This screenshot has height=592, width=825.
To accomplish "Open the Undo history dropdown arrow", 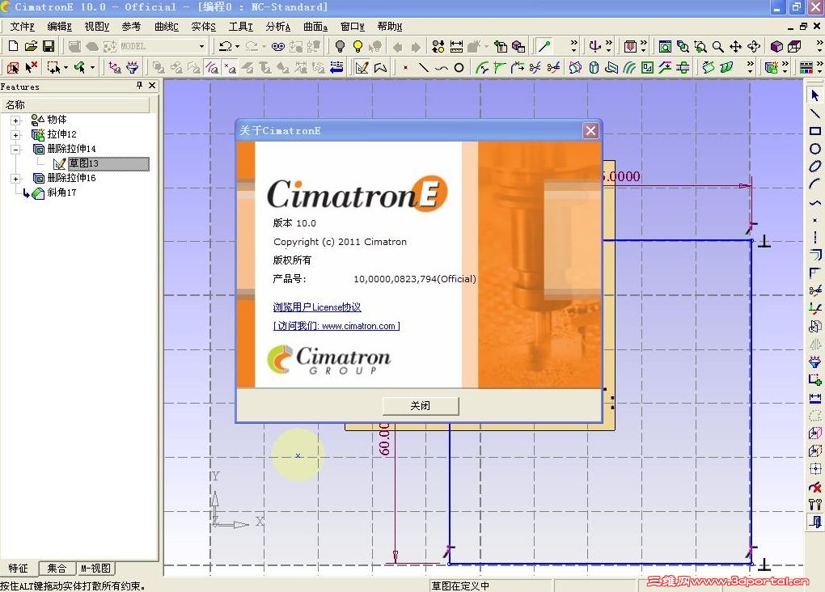I will [237, 46].
